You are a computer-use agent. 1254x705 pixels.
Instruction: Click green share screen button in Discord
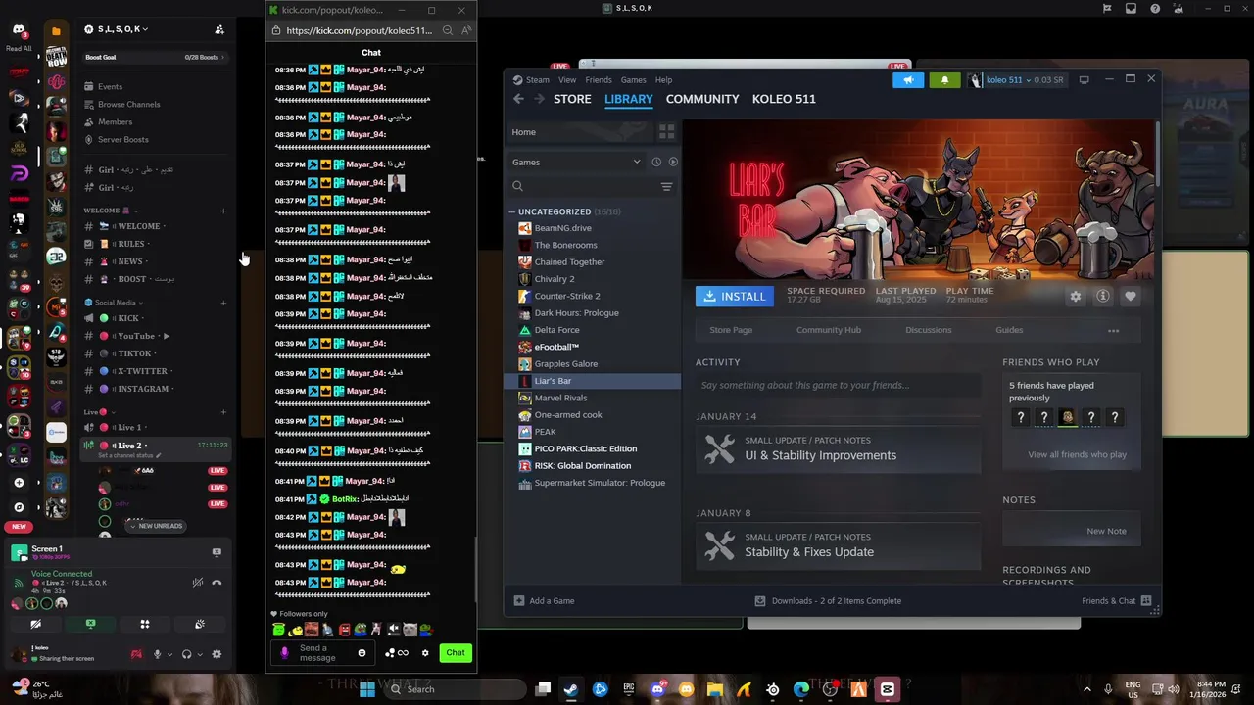click(x=90, y=624)
